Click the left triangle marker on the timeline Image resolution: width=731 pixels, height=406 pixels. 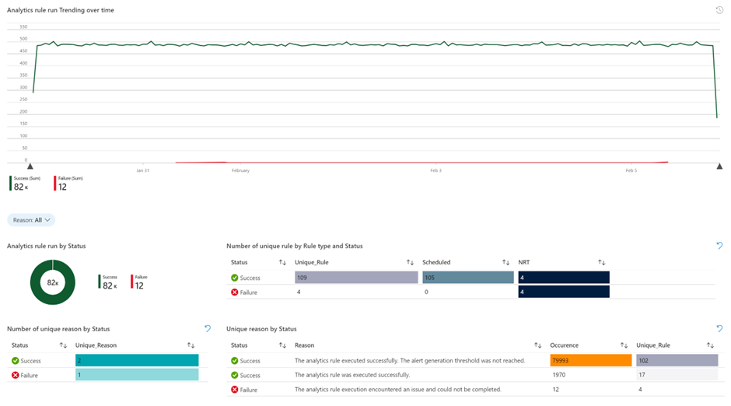point(30,166)
